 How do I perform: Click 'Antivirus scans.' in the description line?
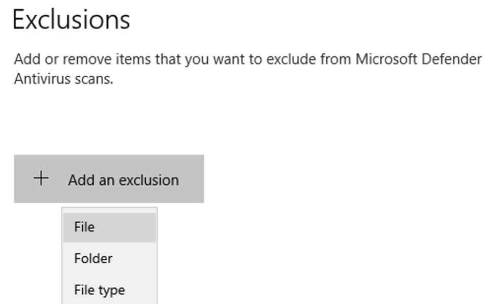pyautogui.click(x=64, y=79)
